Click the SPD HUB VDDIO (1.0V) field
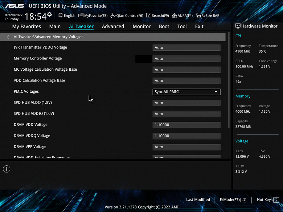Screen dimensions: 283x212 tap(186, 114)
